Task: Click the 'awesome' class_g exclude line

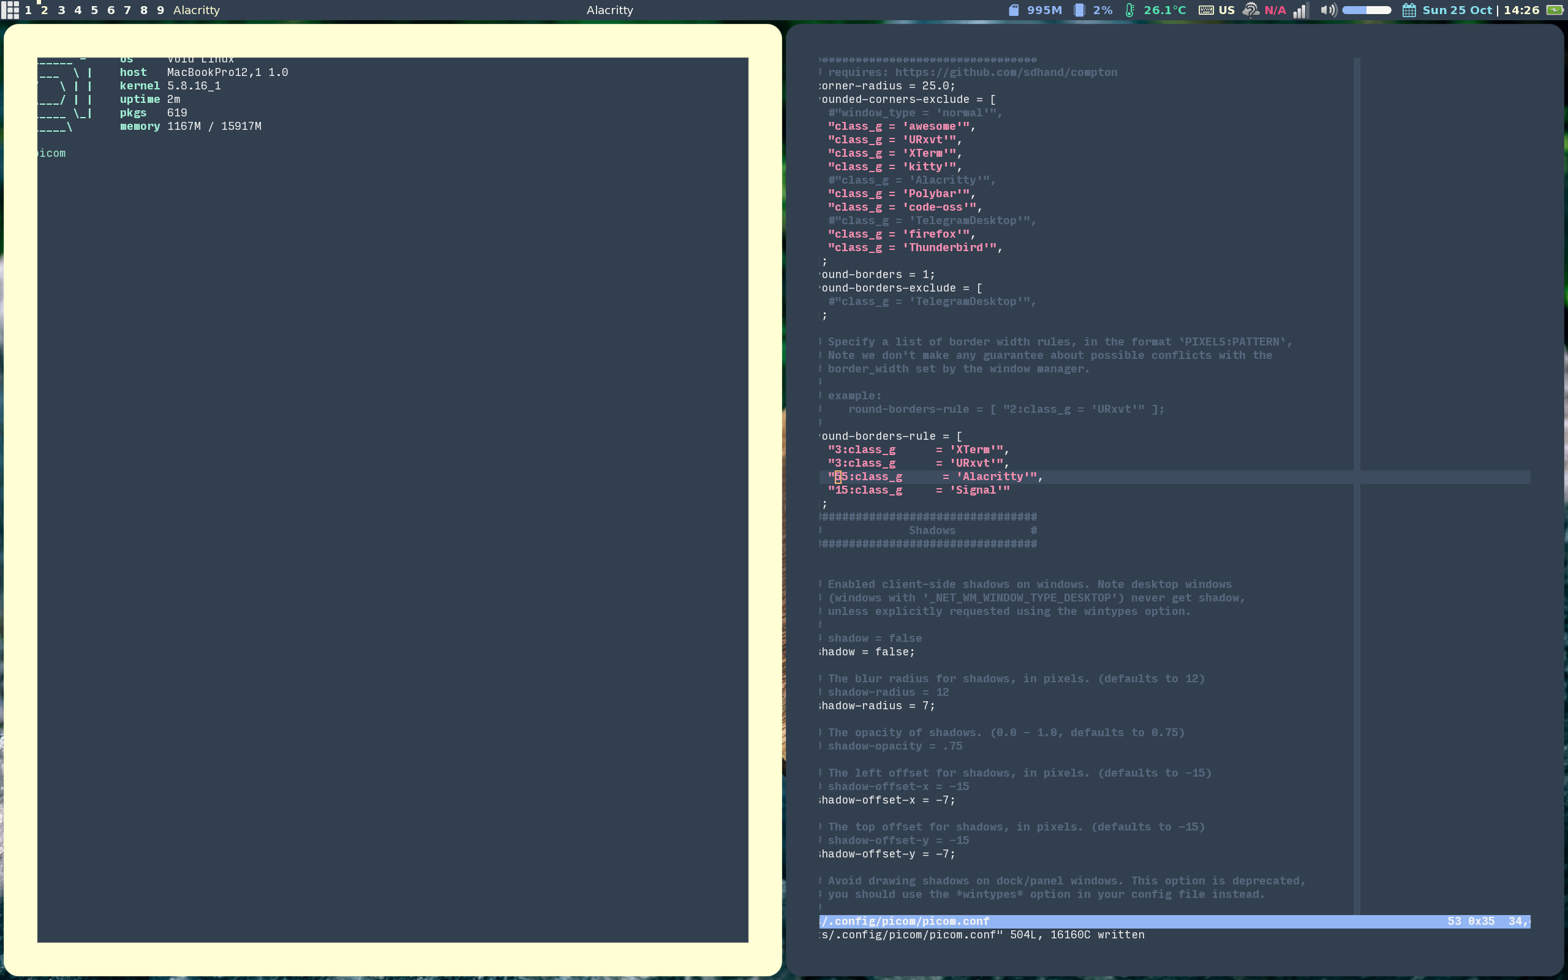Action: pyautogui.click(x=901, y=126)
